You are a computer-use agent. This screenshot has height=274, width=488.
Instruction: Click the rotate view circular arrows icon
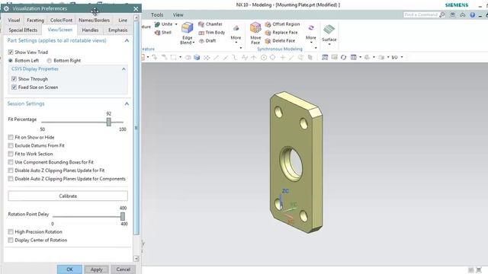(344, 57)
